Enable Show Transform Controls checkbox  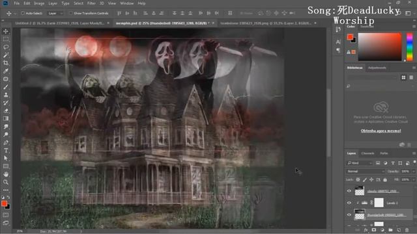tap(70, 13)
